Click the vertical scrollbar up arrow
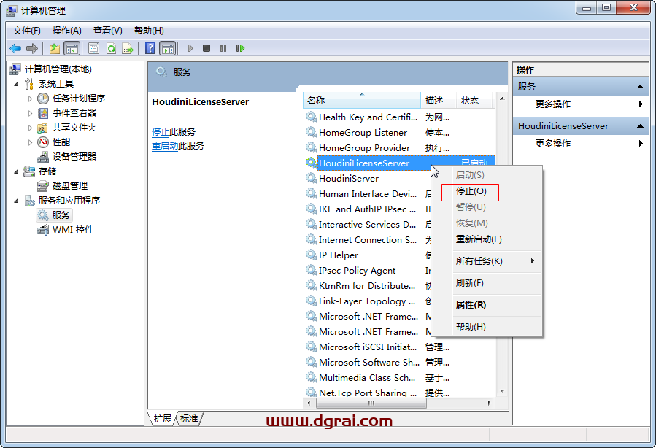Viewport: 656px width, 448px height. [502, 99]
